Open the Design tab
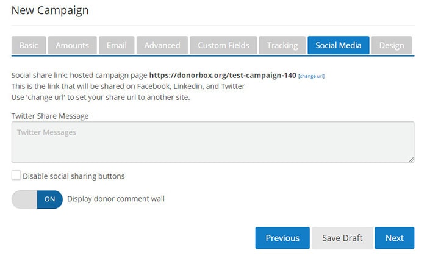427x261 pixels. 392,45
